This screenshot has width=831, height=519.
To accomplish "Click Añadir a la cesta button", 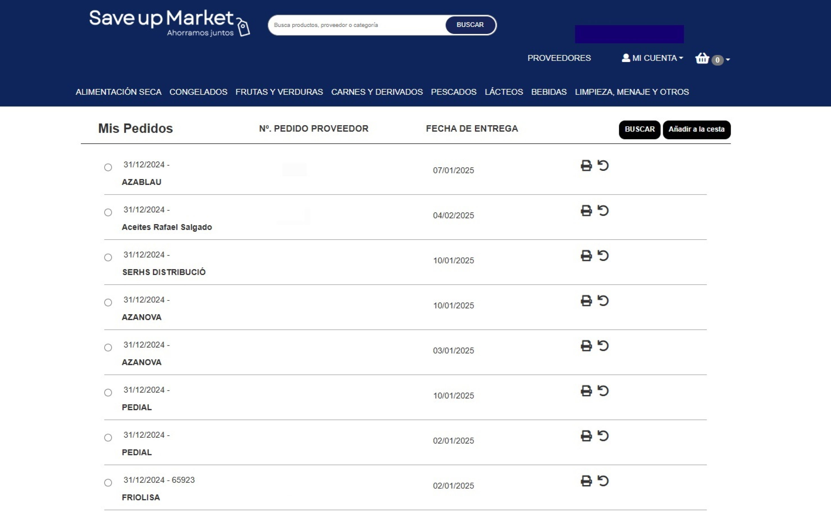I will click(x=697, y=129).
